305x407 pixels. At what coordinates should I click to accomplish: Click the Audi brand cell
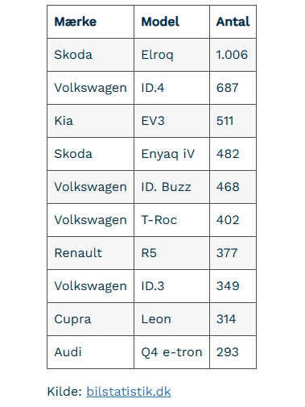pyautogui.click(x=90, y=352)
